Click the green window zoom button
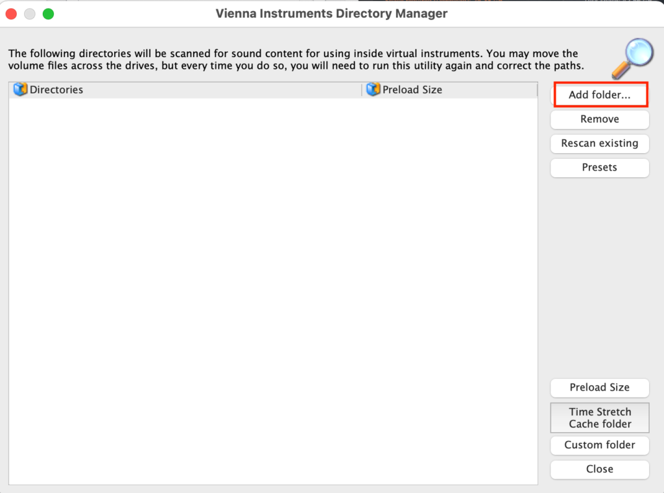The image size is (664, 493). (x=48, y=14)
